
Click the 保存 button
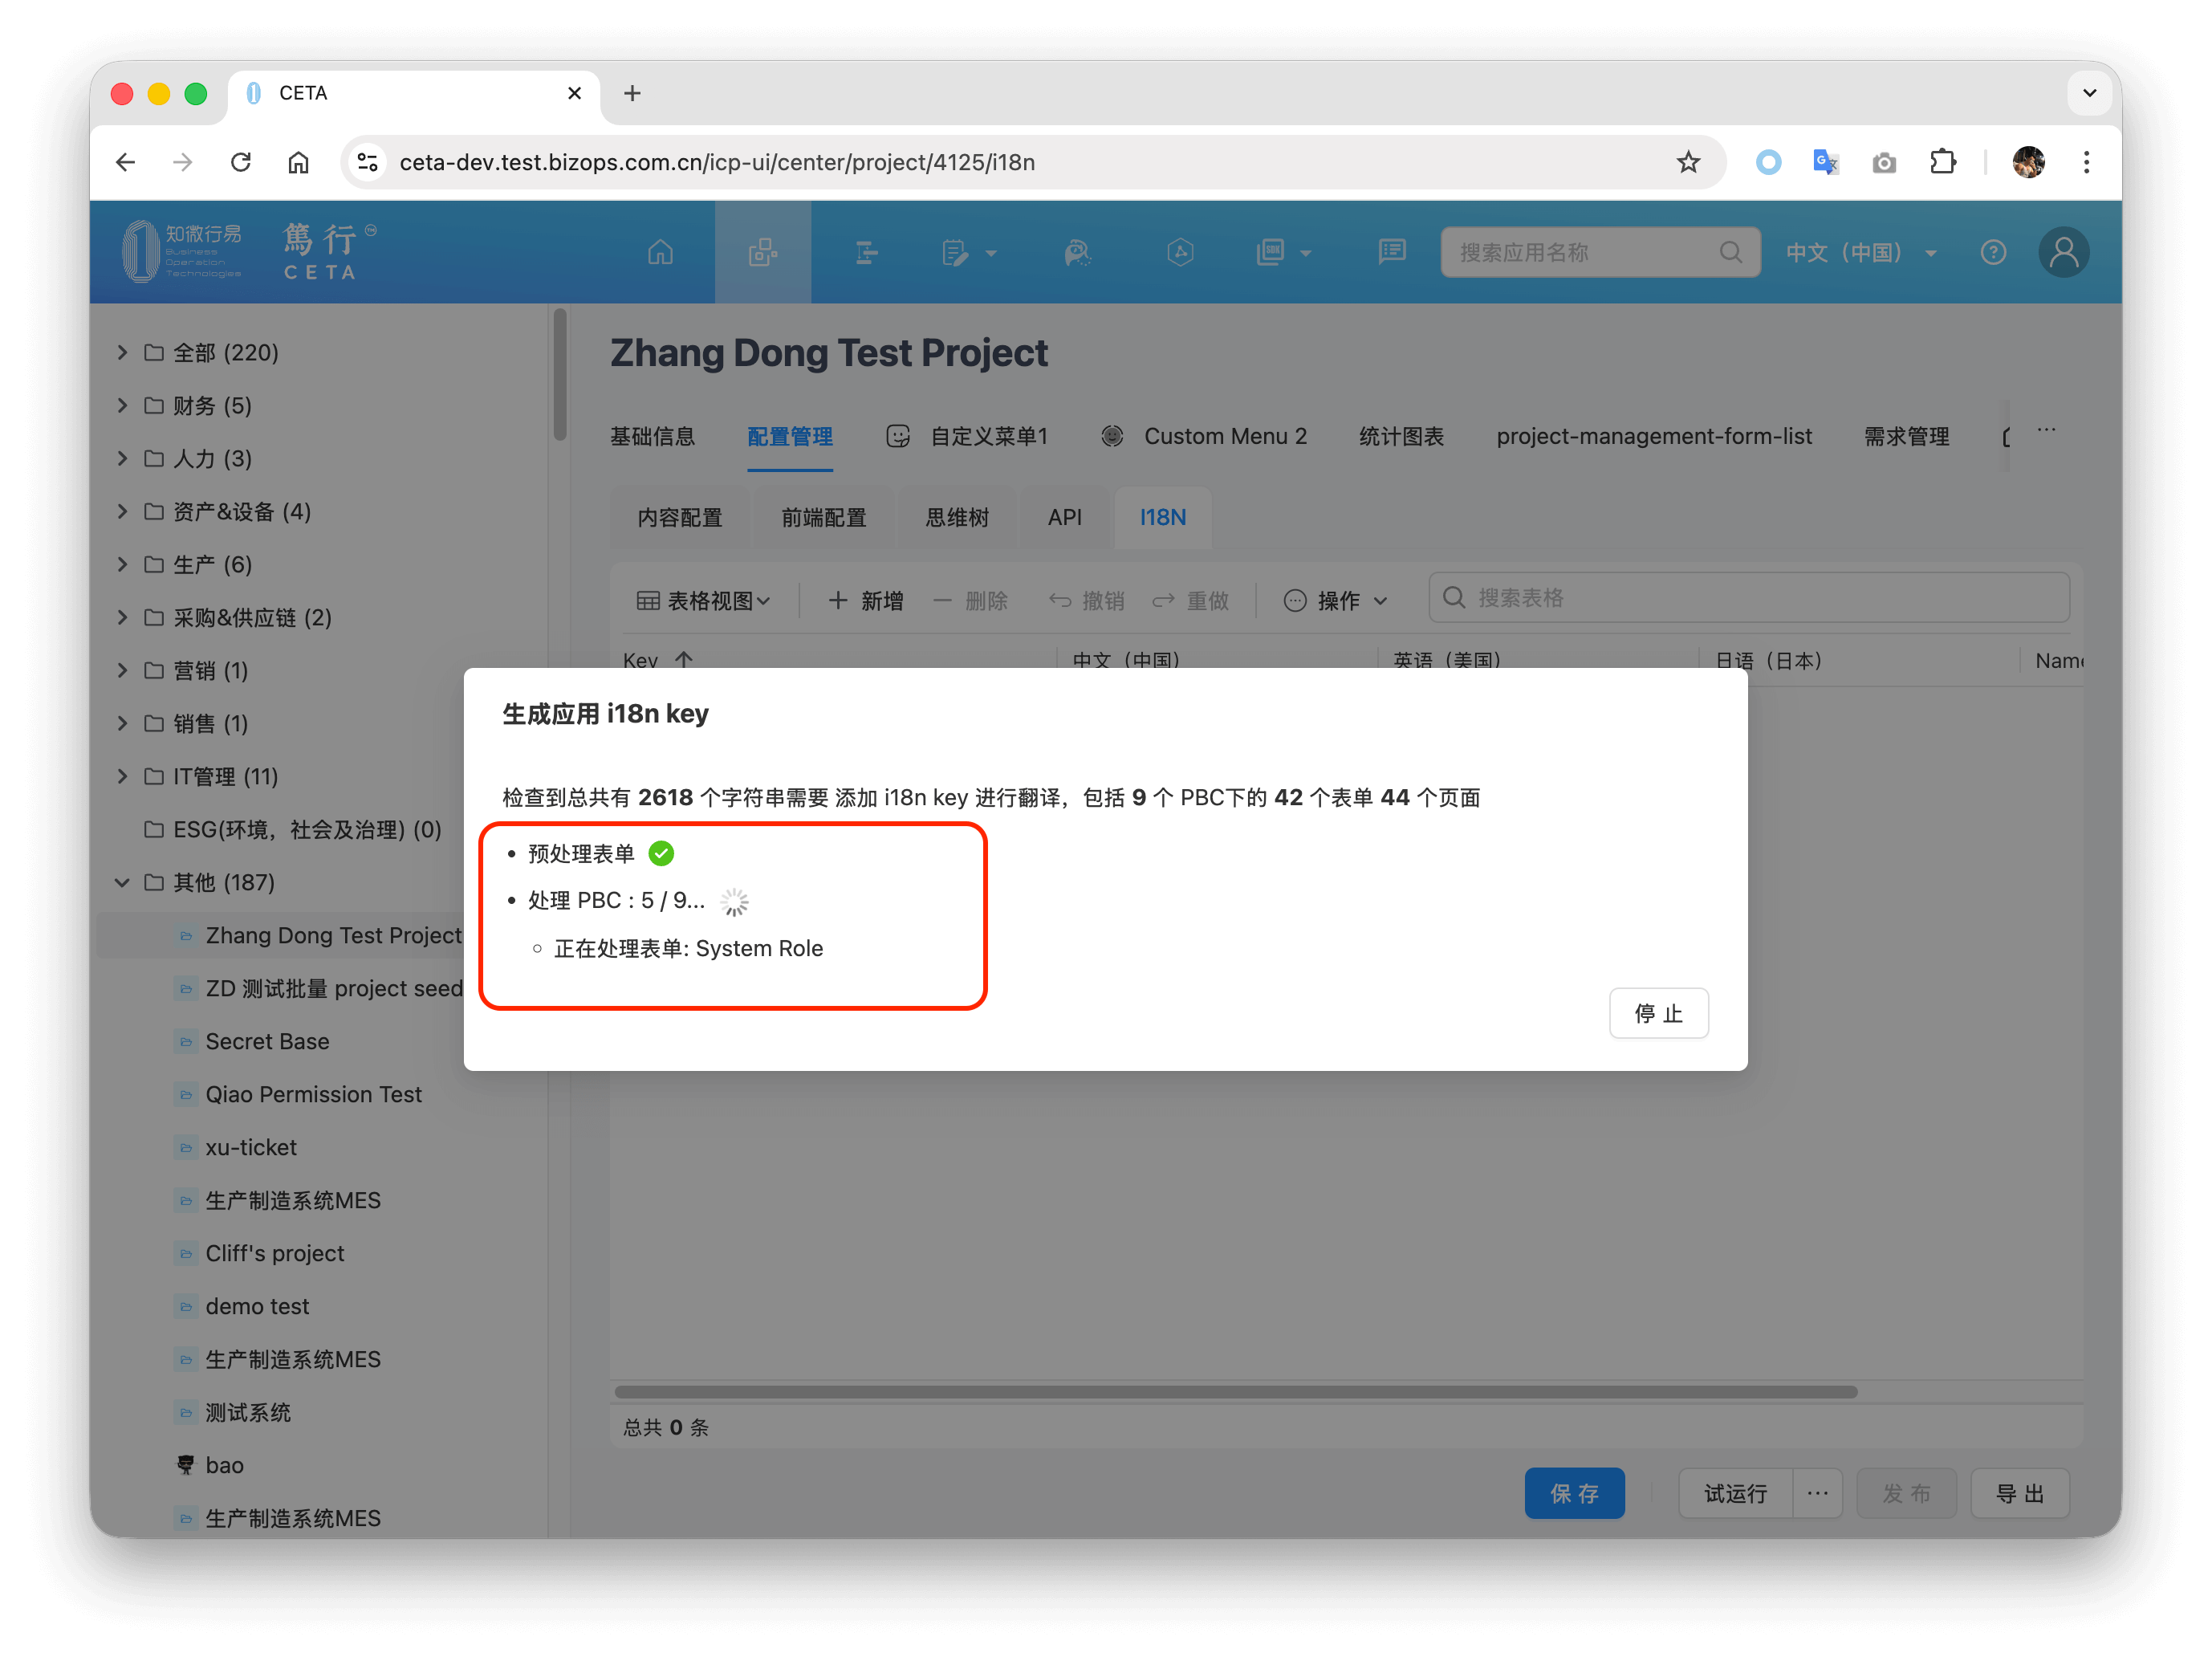pos(1575,1493)
